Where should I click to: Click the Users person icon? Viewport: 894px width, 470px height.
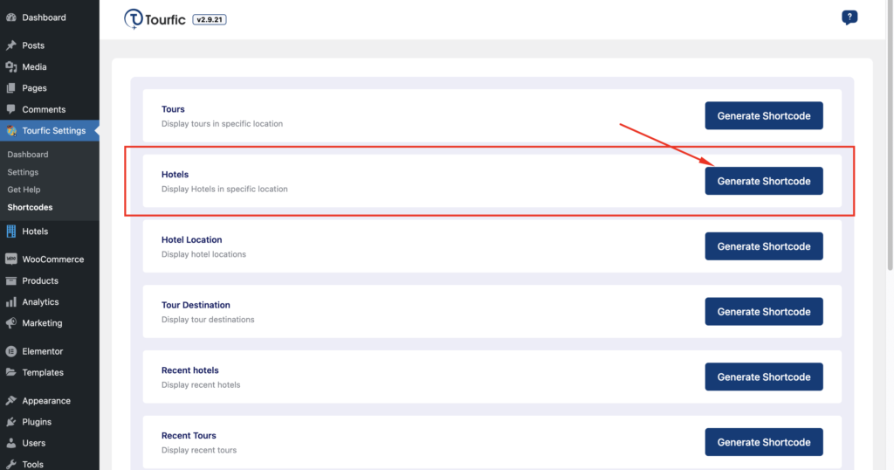click(x=10, y=443)
